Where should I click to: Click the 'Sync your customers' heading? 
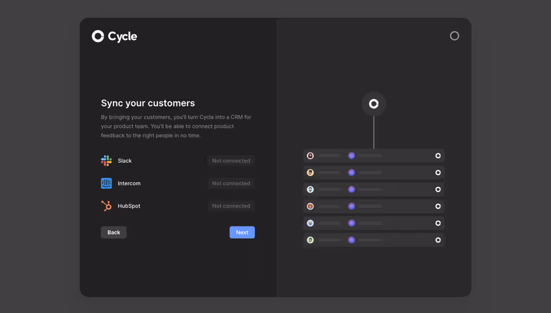click(x=148, y=103)
